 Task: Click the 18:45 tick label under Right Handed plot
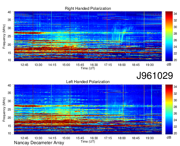[136, 65]
